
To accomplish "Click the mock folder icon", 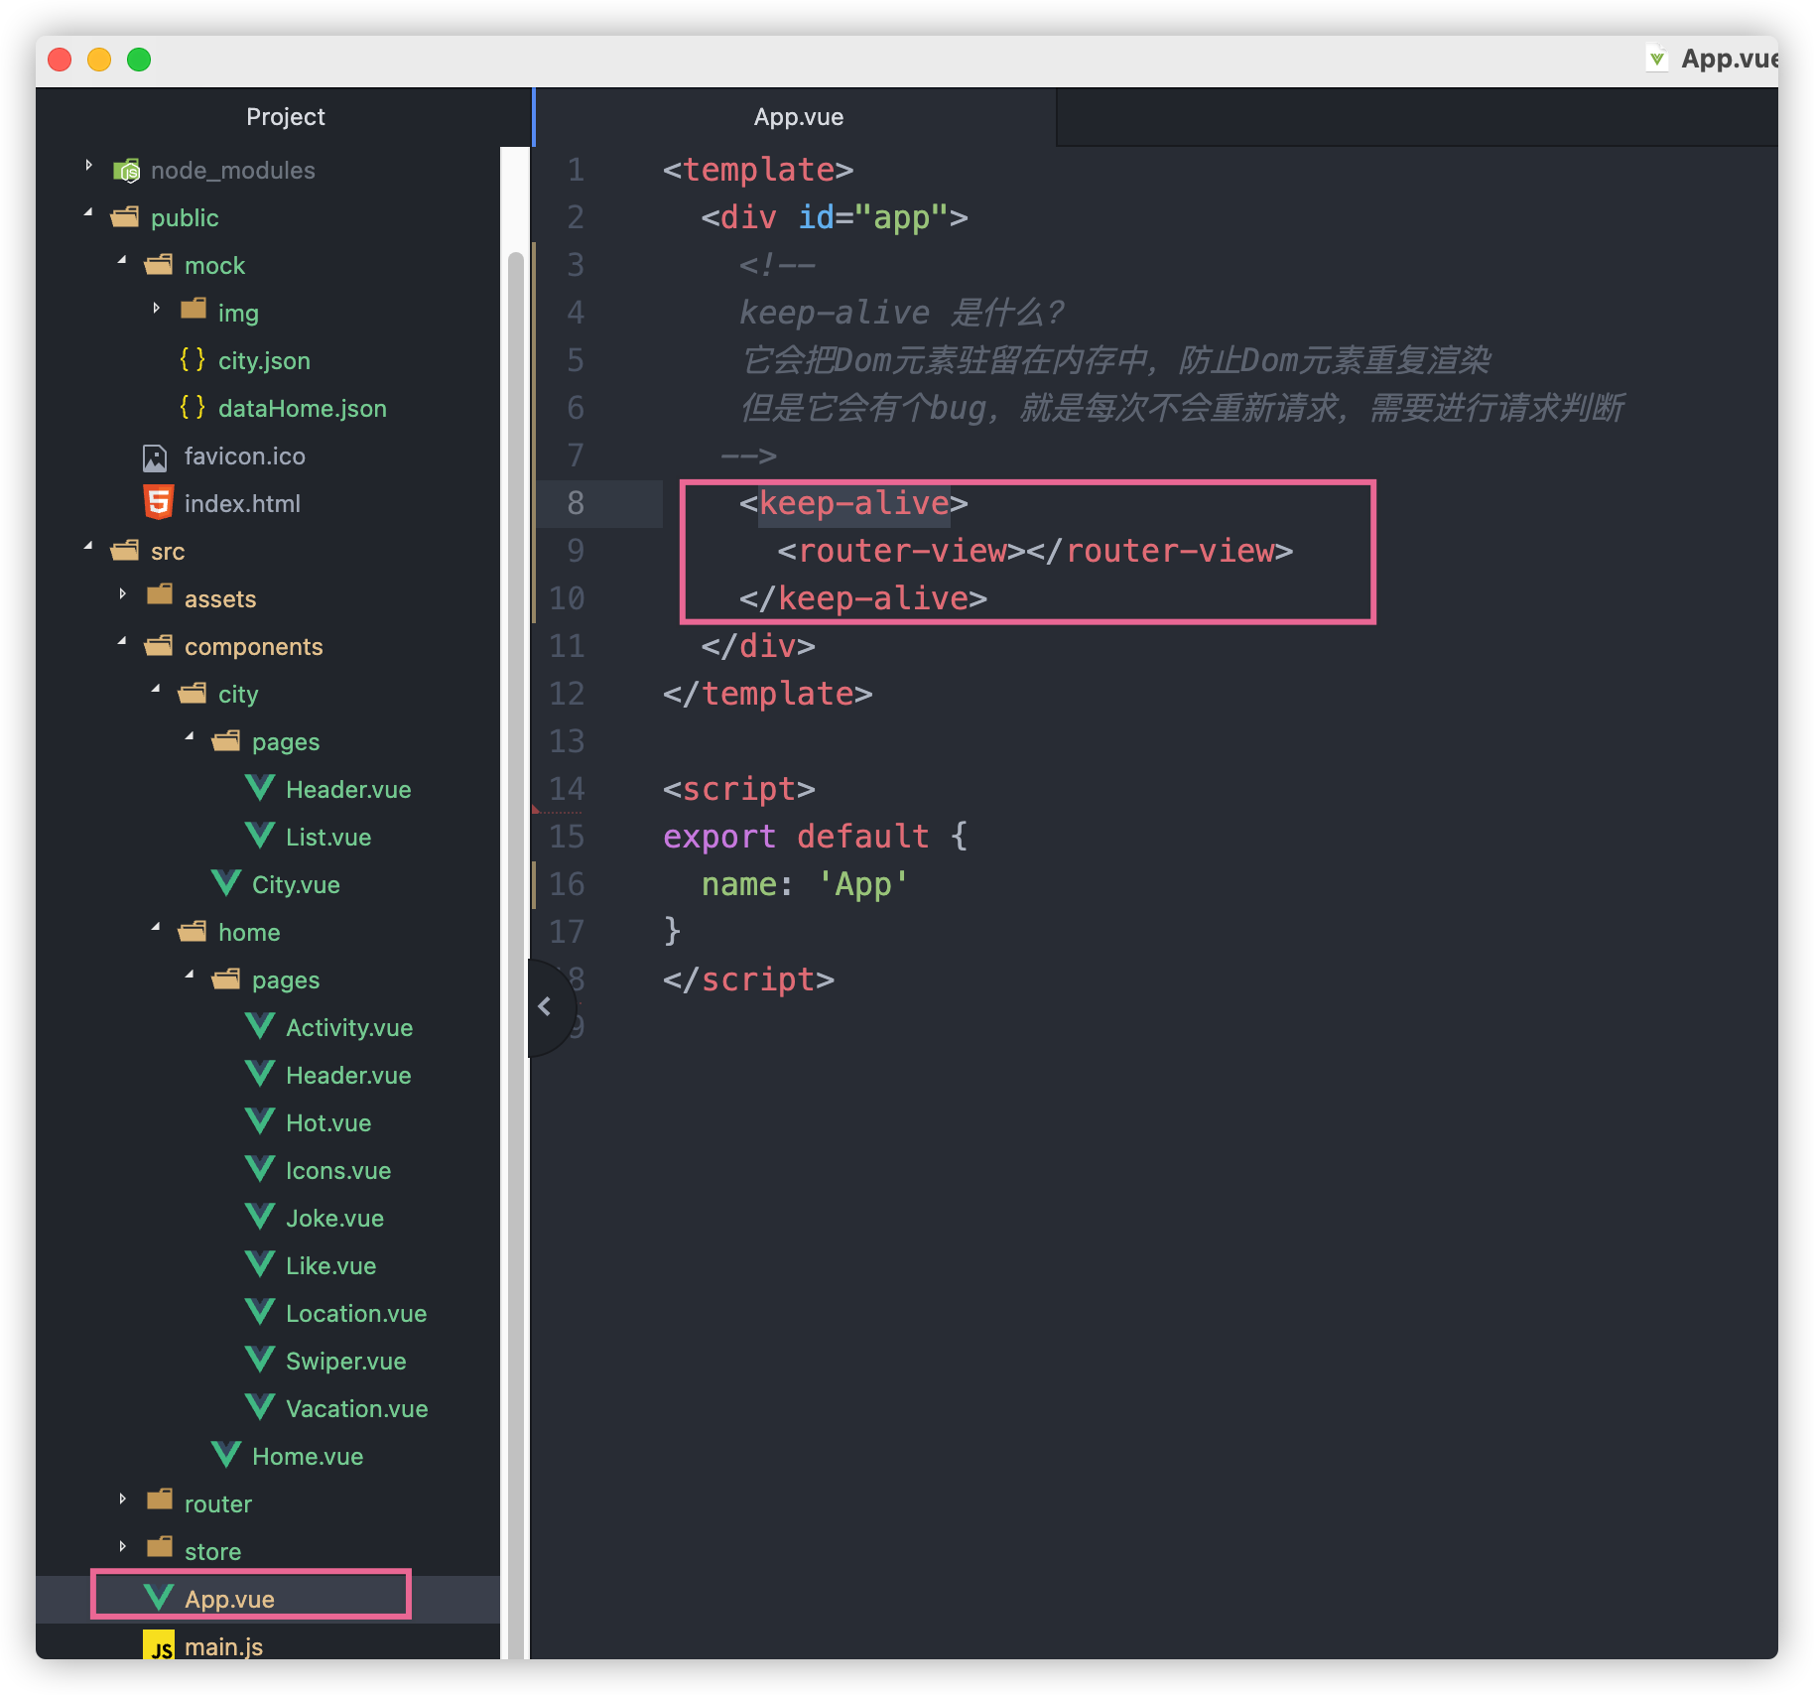I will 159,265.
